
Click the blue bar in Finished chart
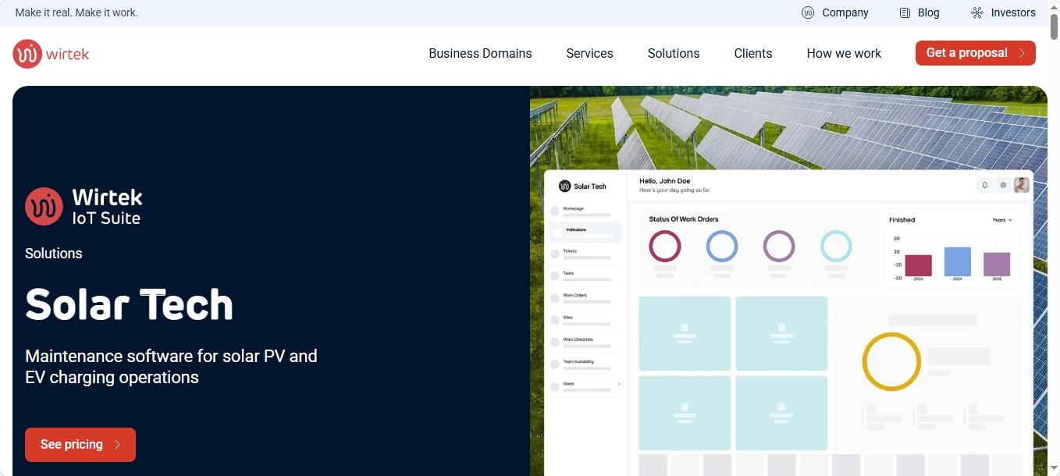tap(958, 261)
